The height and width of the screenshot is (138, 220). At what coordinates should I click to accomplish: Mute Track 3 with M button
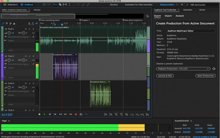point(26,83)
